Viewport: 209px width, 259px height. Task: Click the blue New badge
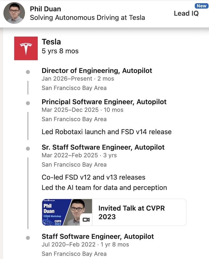[x=201, y=6]
